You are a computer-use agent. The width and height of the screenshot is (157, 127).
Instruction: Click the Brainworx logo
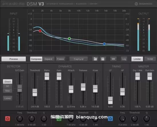coord(143,4)
